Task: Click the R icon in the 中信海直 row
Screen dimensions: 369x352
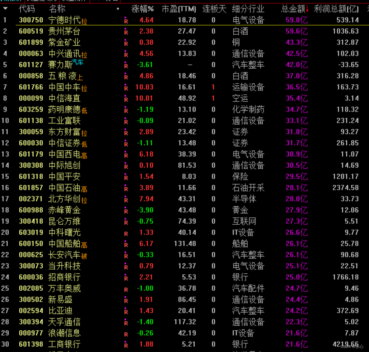Action: (x=126, y=98)
